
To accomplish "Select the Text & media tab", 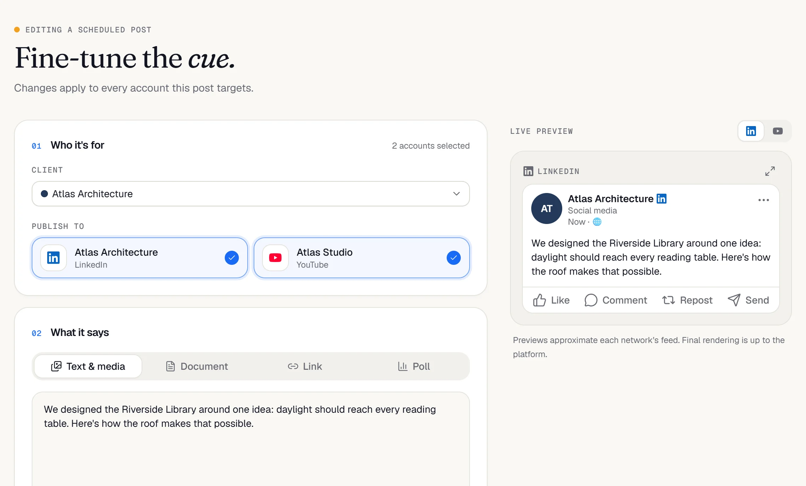I will [x=88, y=366].
